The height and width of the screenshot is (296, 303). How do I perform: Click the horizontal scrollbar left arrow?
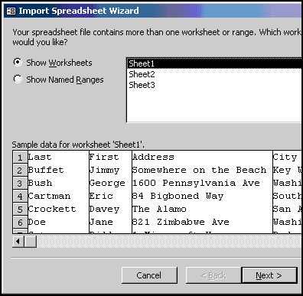(18, 241)
